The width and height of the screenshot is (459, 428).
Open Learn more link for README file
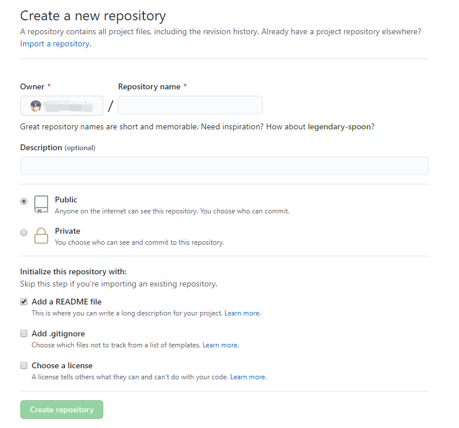[x=243, y=313]
